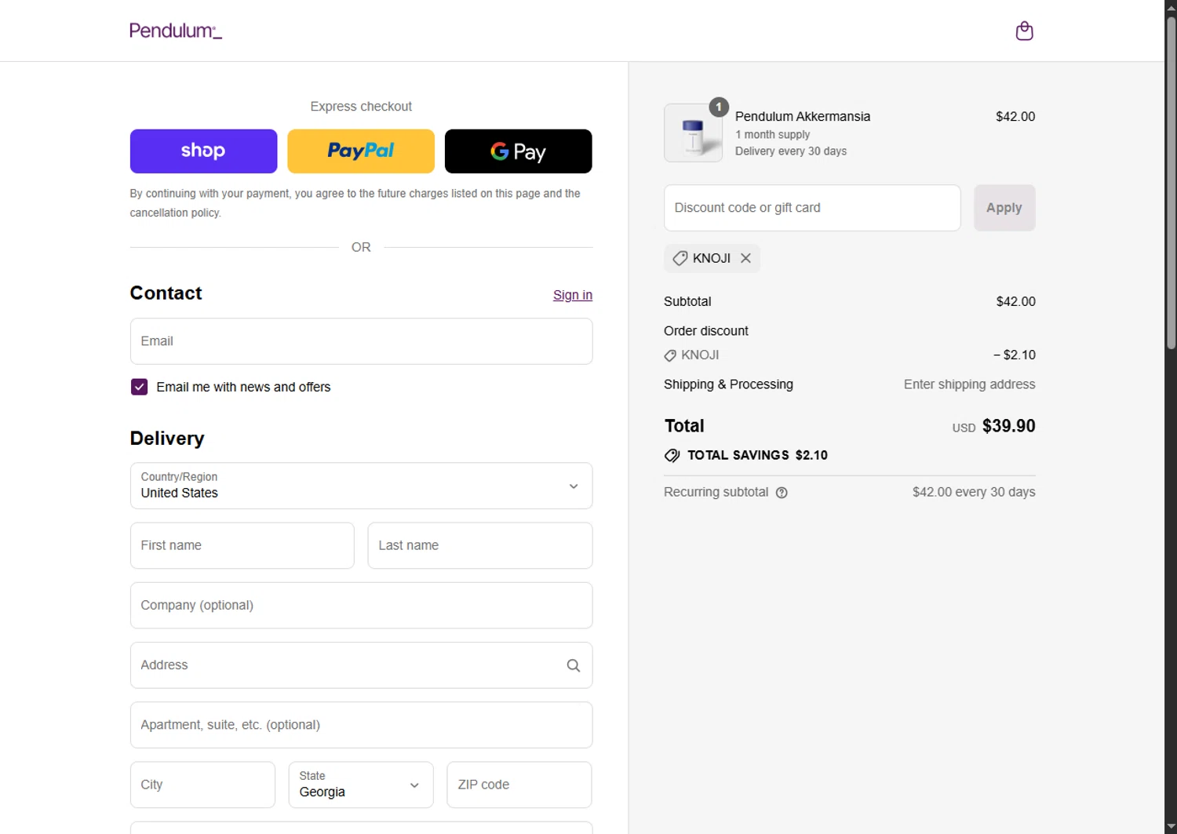Check out with PayPal
The width and height of the screenshot is (1177, 834).
[361, 151]
